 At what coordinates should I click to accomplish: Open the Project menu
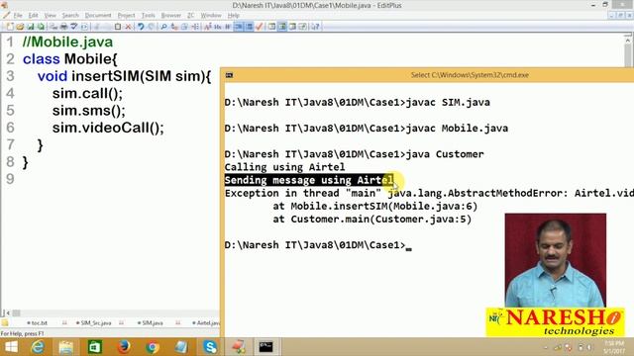(x=126, y=16)
